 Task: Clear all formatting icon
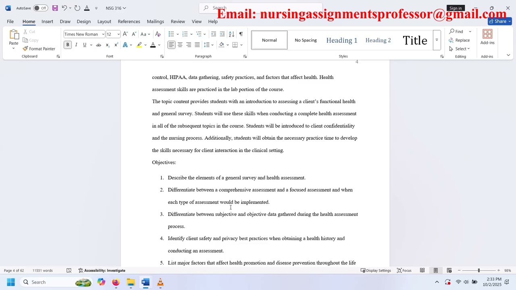pos(158,34)
